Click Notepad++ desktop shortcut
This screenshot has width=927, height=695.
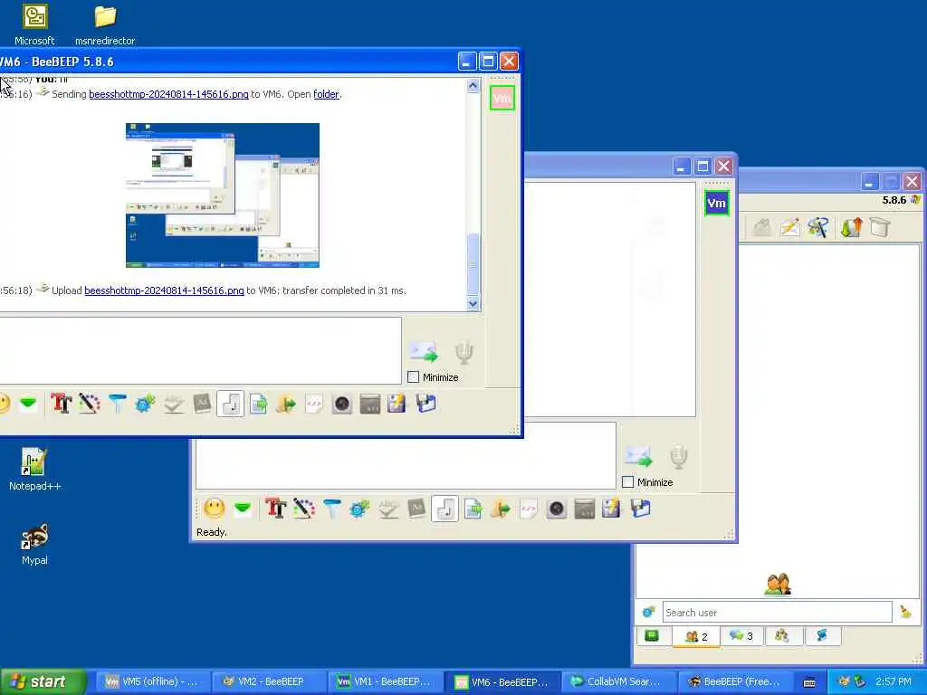35,470
